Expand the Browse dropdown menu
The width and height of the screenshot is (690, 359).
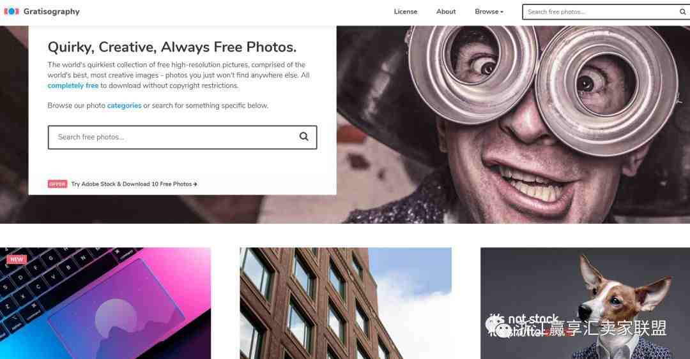[489, 12]
